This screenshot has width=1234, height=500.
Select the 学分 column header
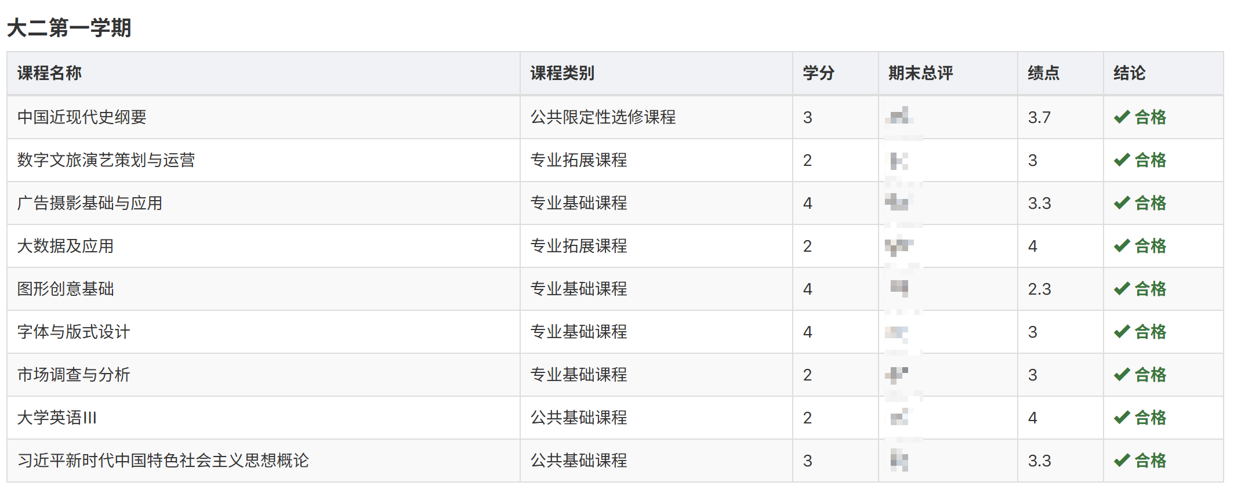pos(818,73)
